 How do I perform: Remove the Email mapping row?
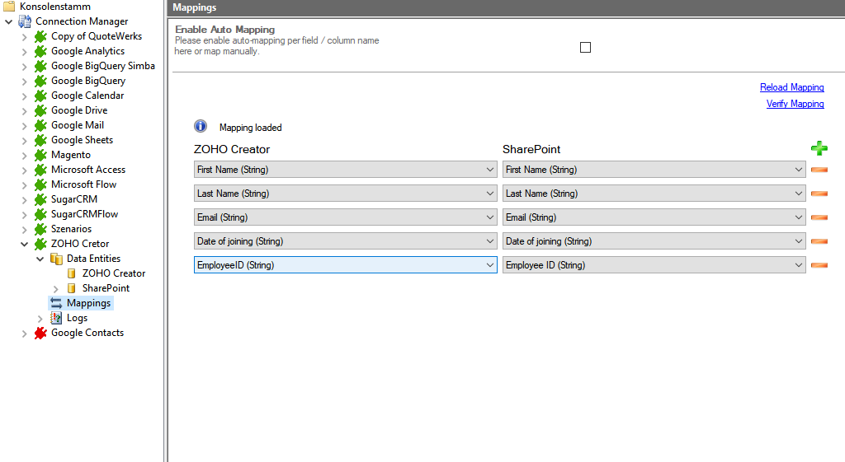(x=819, y=217)
